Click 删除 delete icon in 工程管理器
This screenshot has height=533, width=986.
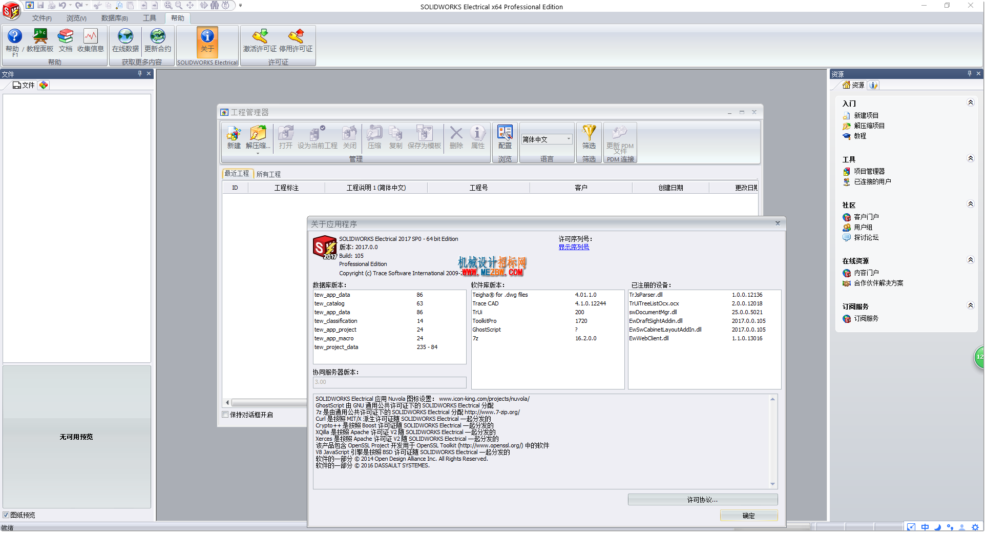(x=456, y=137)
